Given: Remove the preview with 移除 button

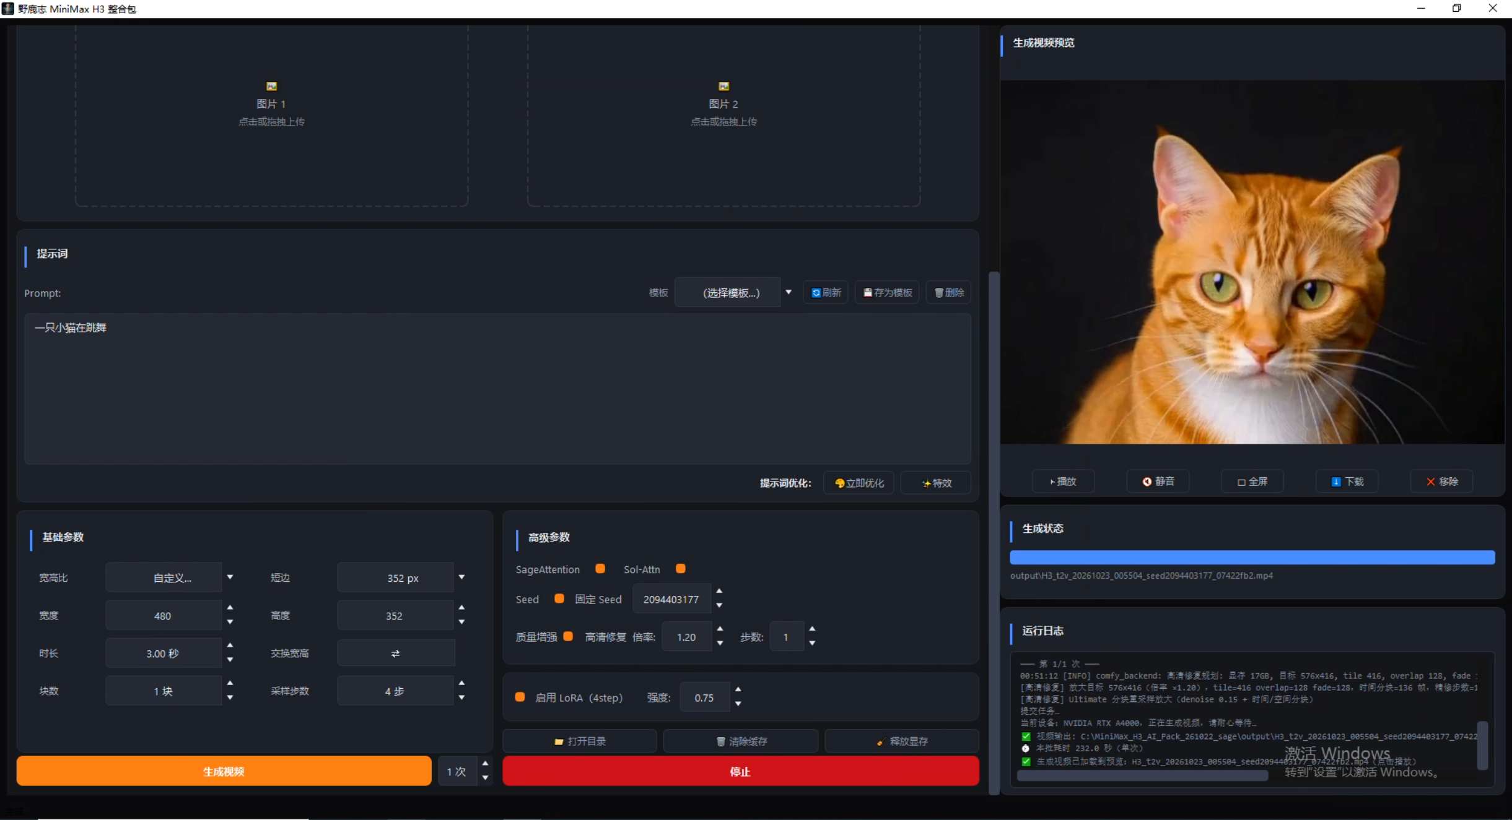Looking at the screenshot, I should [x=1441, y=481].
